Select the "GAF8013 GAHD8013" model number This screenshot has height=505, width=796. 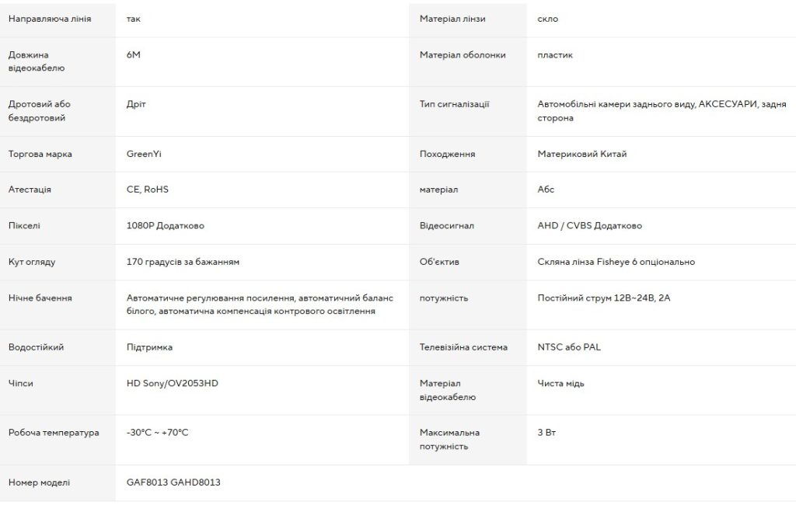[x=173, y=482]
